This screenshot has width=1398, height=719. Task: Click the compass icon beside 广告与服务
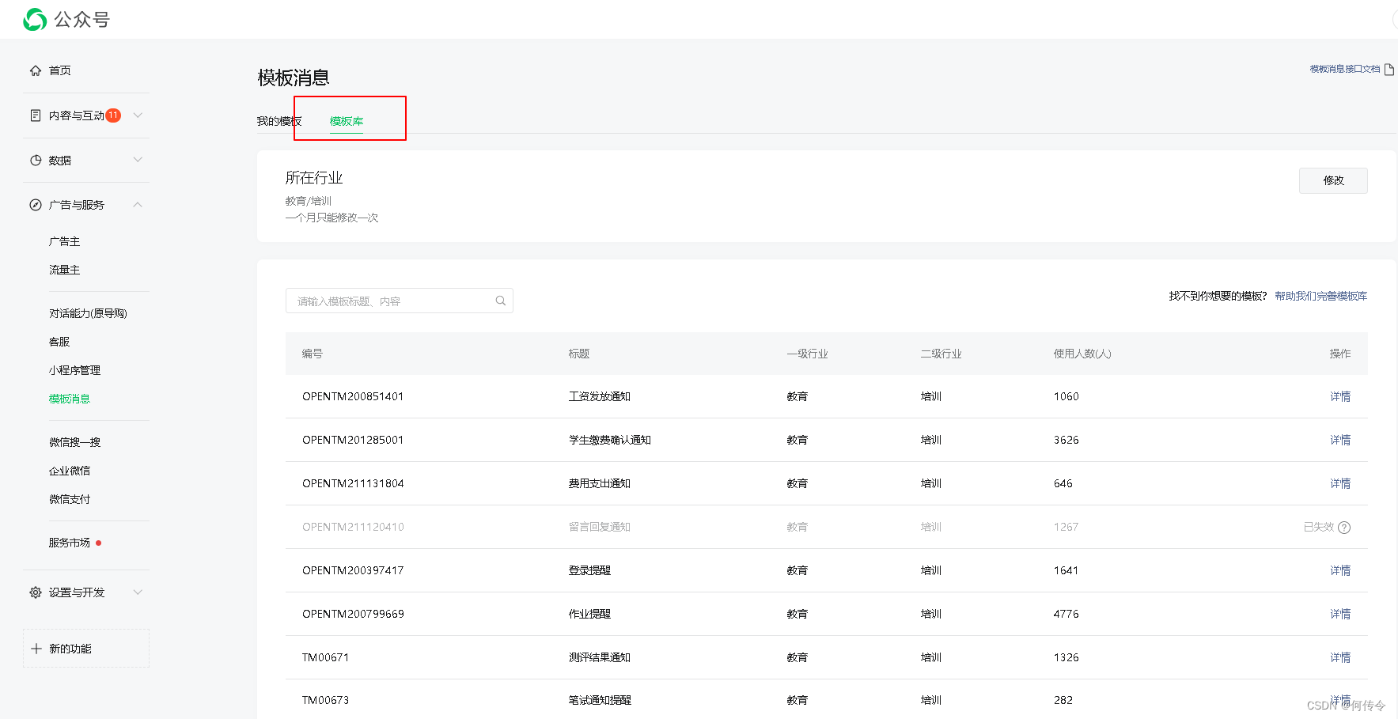(36, 205)
